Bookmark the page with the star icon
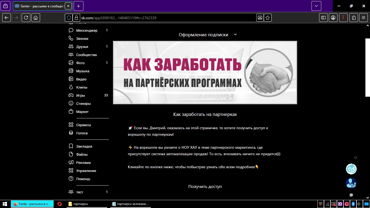Screen dimensions: 370x208 click(267, 18)
